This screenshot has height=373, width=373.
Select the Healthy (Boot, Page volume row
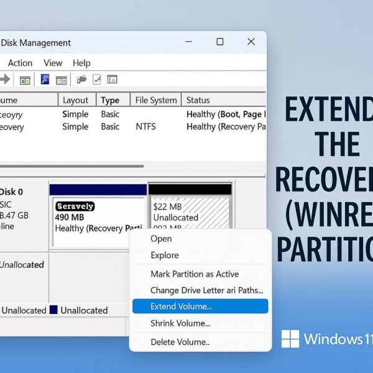133,114
